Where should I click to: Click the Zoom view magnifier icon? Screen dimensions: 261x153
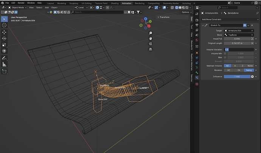click(x=151, y=33)
